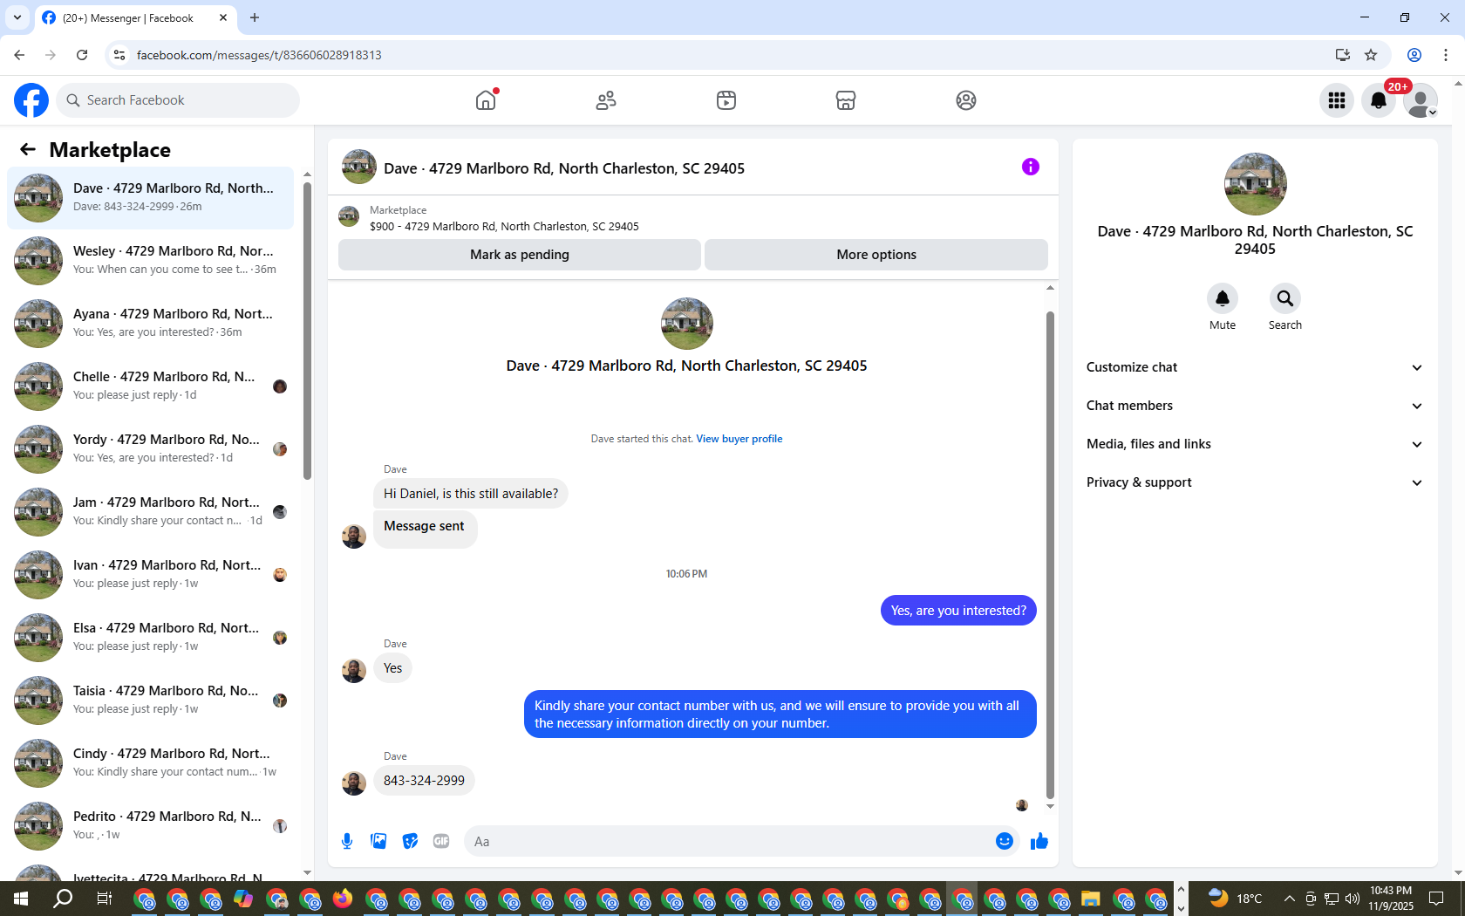Image resolution: width=1465 pixels, height=916 pixels.
Task: Open the Marketplace listing $900 link
Action: pos(504,226)
